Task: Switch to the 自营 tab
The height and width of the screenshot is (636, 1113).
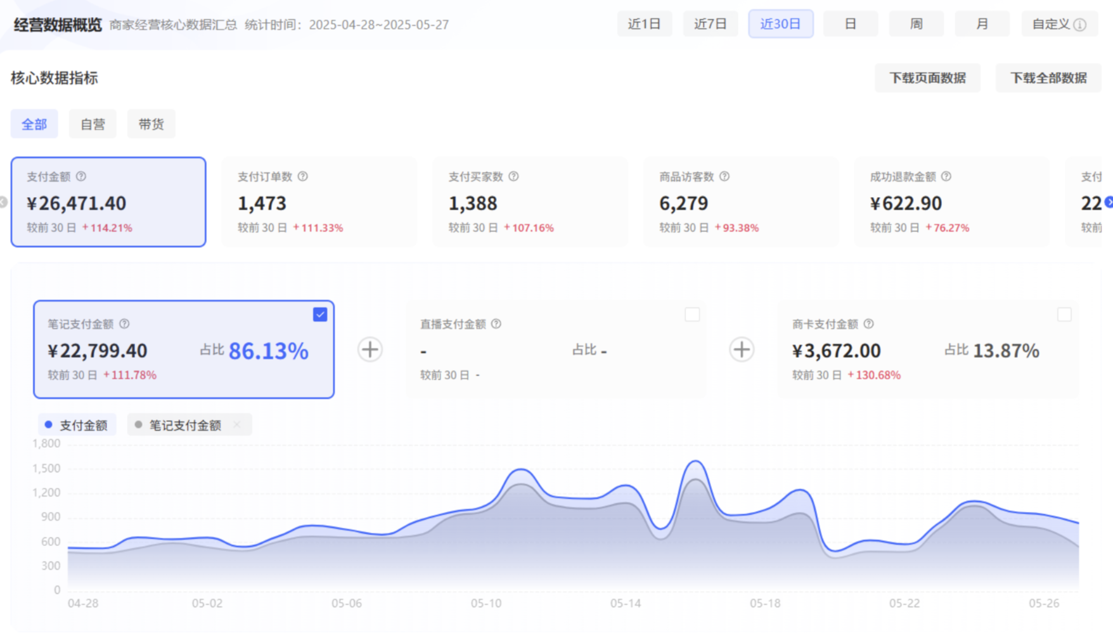Action: click(x=93, y=124)
